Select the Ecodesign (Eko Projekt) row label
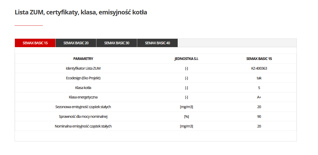This screenshot has width=318, height=155. pos(83,78)
